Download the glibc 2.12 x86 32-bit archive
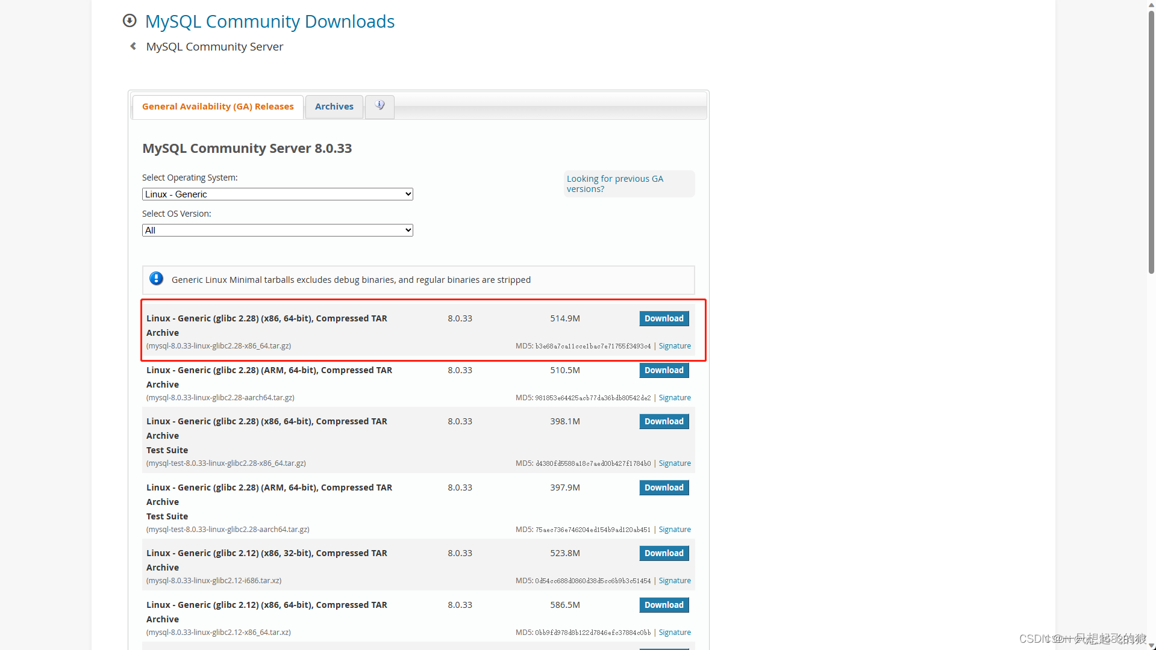This screenshot has width=1156, height=650. 663,553
